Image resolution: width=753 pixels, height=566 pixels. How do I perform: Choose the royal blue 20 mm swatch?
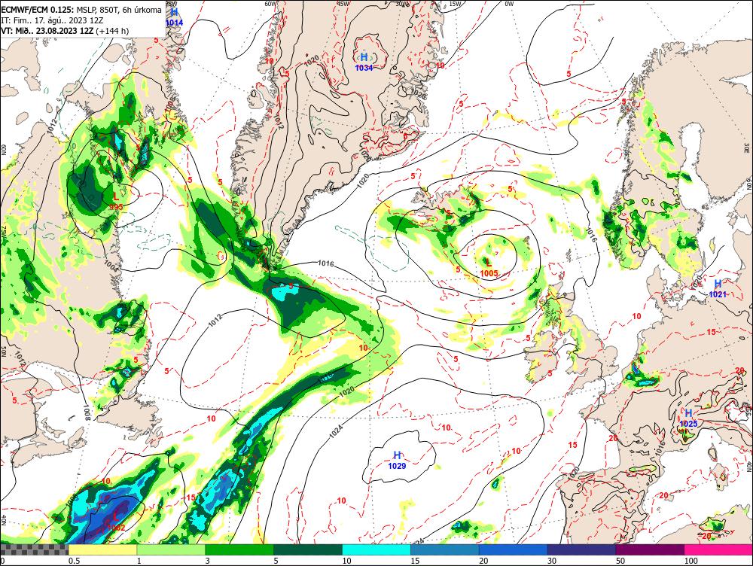point(514,549)
